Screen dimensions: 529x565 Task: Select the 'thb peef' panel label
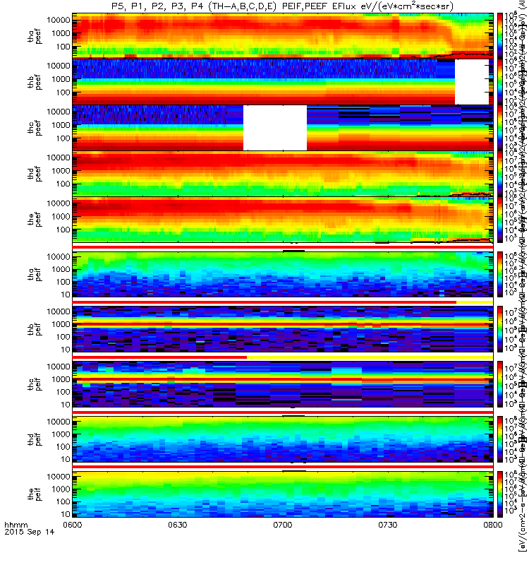[35, 82]
